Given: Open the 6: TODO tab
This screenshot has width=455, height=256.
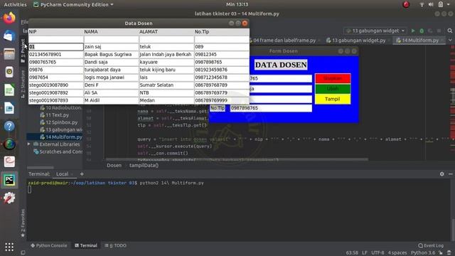Looking at the screenshot, I should pyautogui.click(x=115, y=245).
